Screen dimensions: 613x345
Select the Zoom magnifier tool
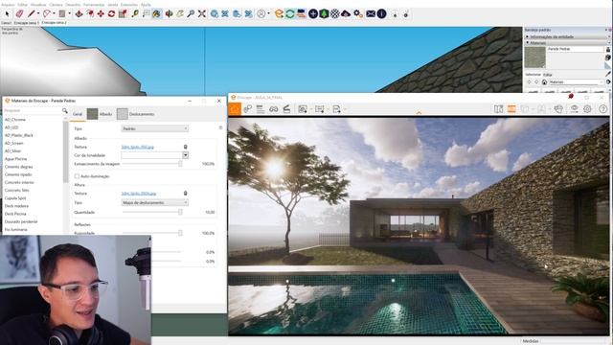pyautogui.click(x=191, y=14)
